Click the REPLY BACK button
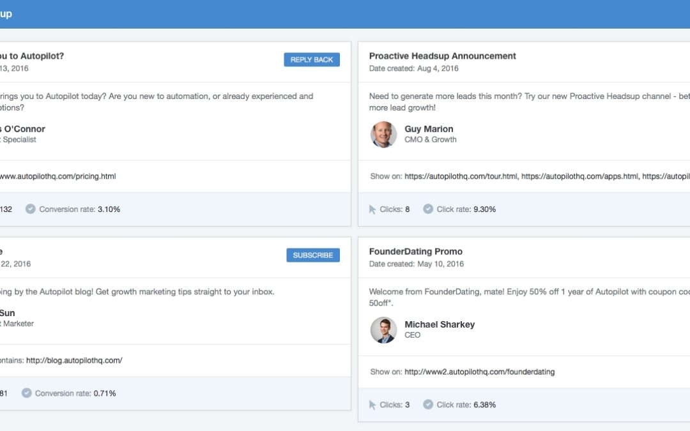 (312, 60)
